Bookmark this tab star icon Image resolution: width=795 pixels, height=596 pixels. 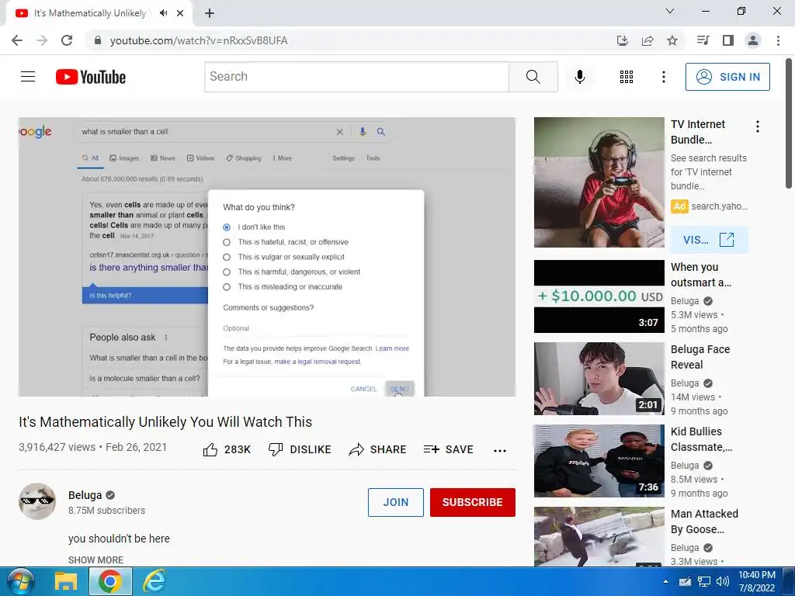672,40
